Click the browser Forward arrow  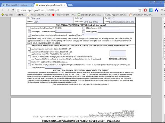8,10
